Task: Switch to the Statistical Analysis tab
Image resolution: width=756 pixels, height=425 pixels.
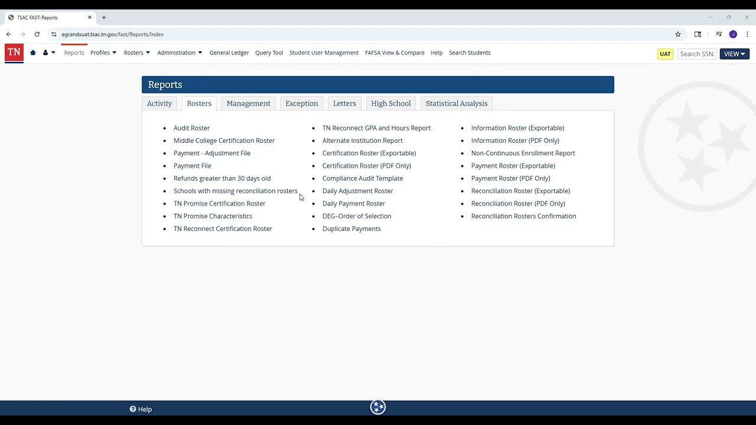Action: point(457,103)
